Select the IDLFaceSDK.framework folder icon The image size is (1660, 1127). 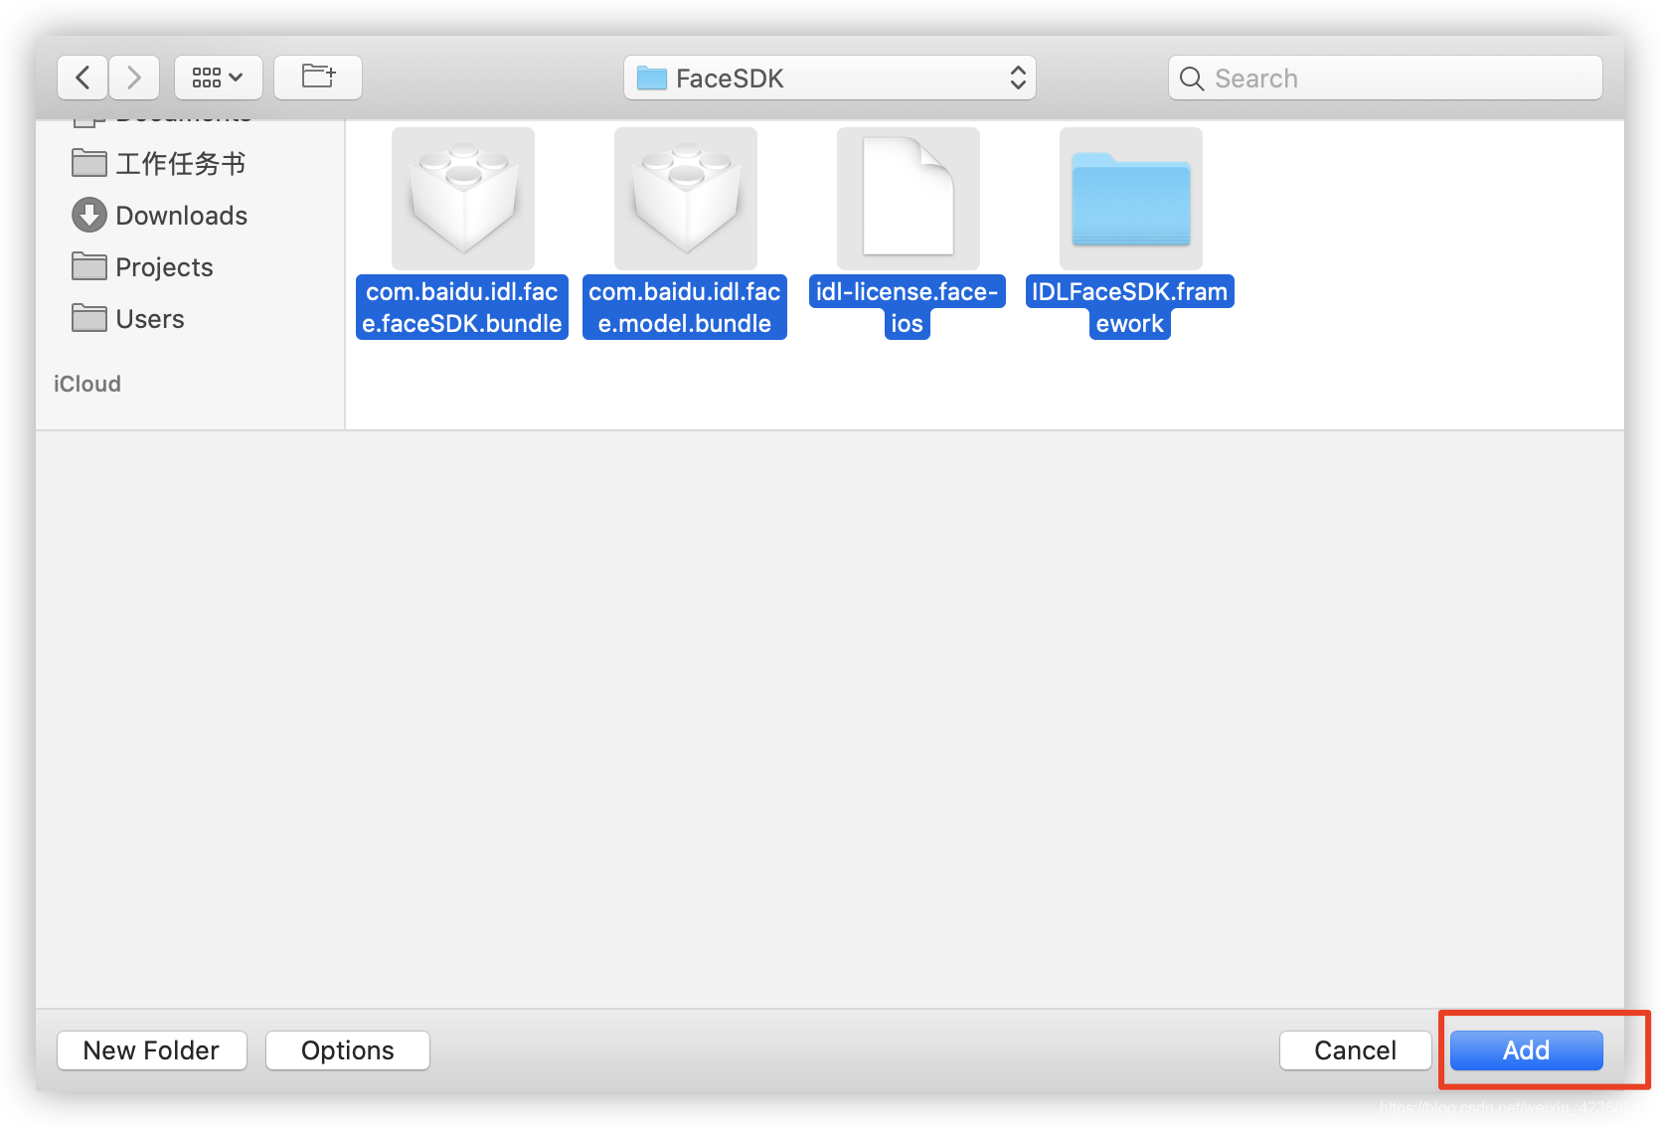pyautogui.click(x=1131, y=199)
